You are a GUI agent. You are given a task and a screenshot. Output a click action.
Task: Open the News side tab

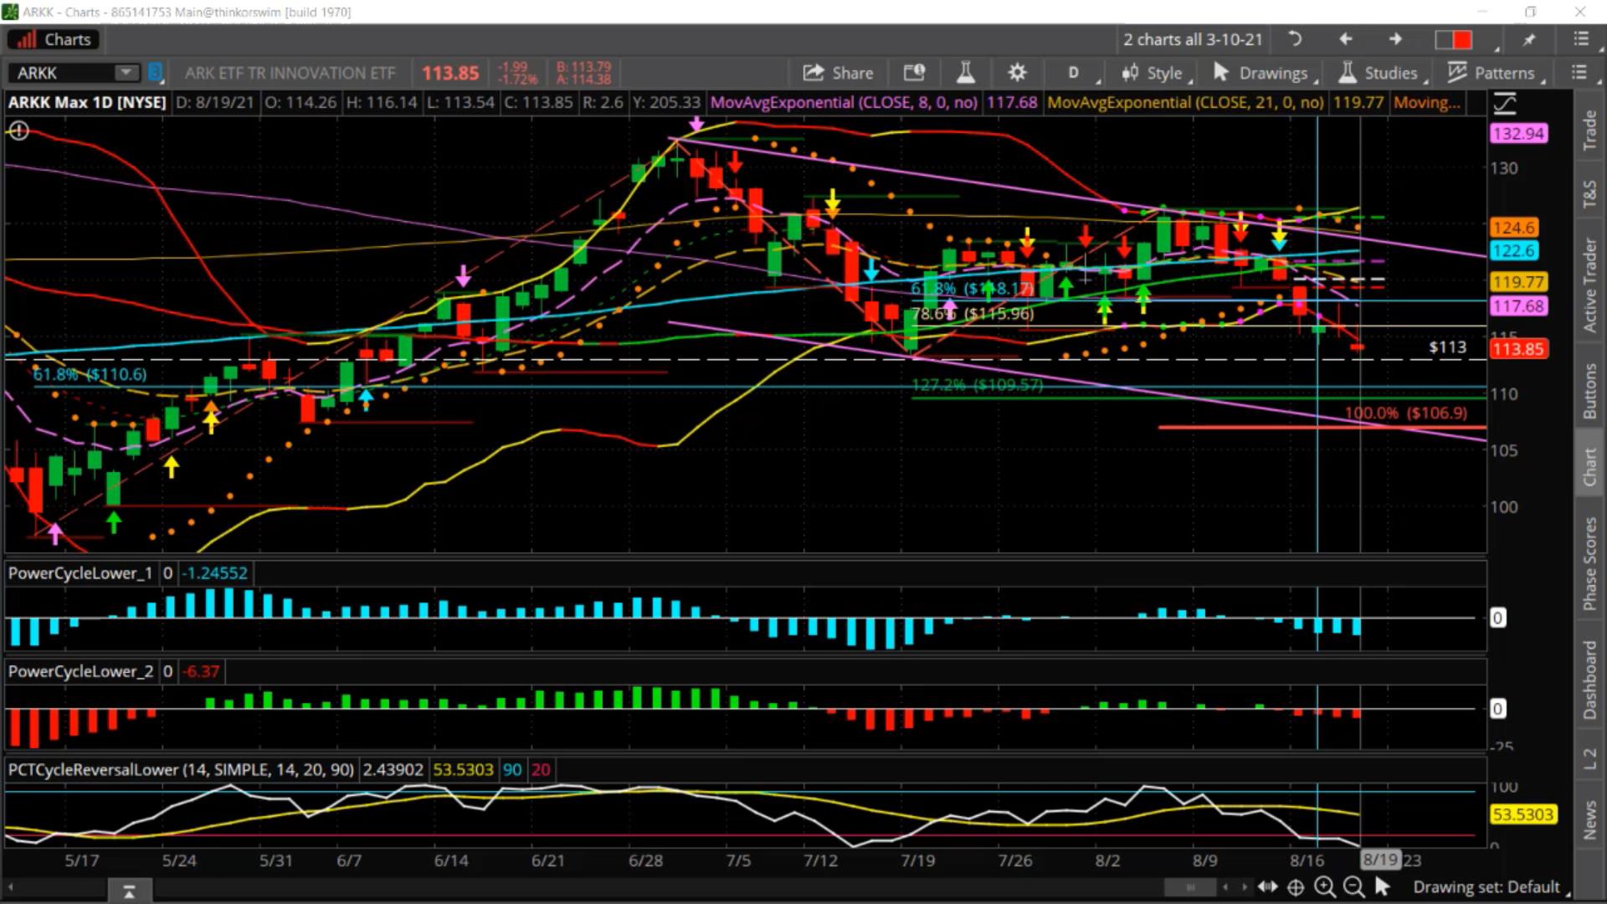(1589, 819)
